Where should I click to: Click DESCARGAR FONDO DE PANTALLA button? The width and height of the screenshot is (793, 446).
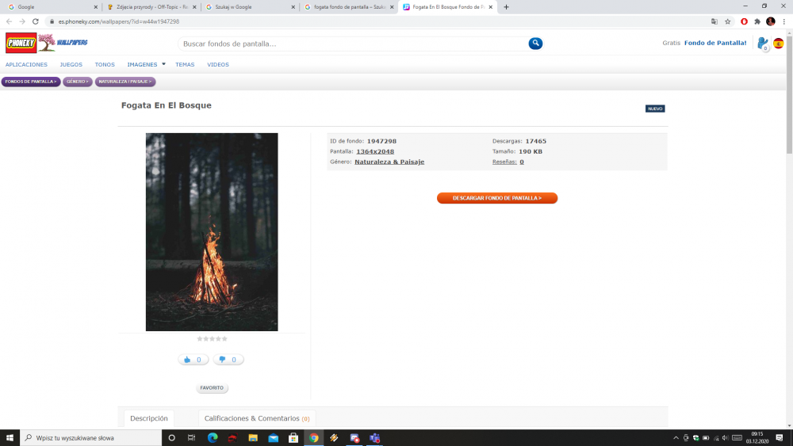coord(497,198)
